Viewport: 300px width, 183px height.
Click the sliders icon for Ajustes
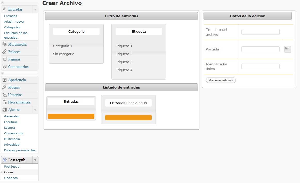pos(4,110)
